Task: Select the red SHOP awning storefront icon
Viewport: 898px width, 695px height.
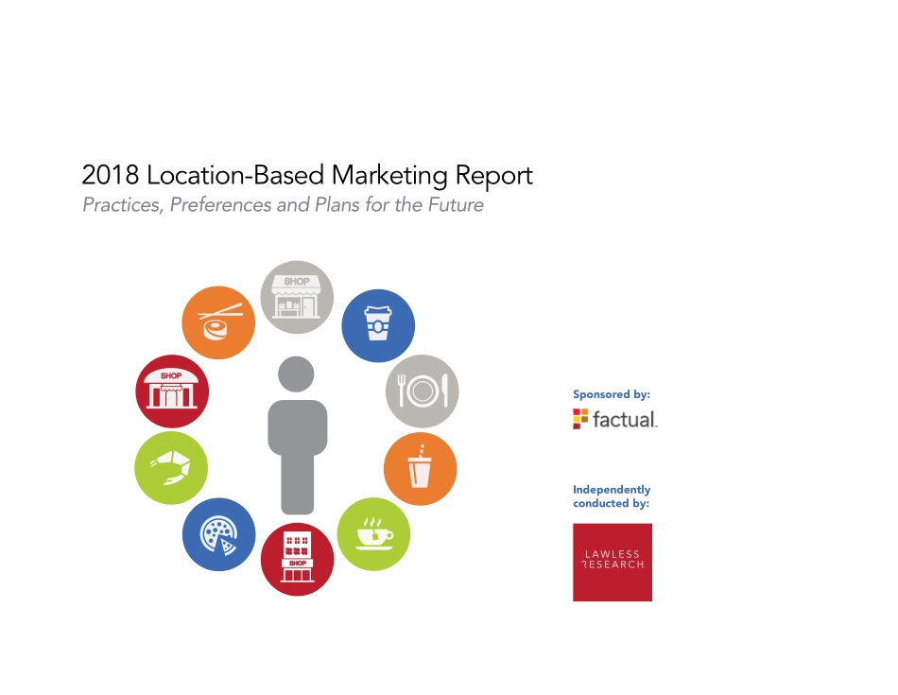Action: [172, 391]
